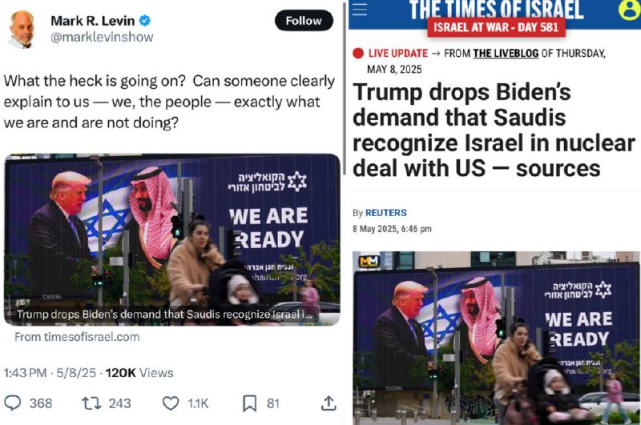Open @marklevinshow handle link

[x=102, y=37]
